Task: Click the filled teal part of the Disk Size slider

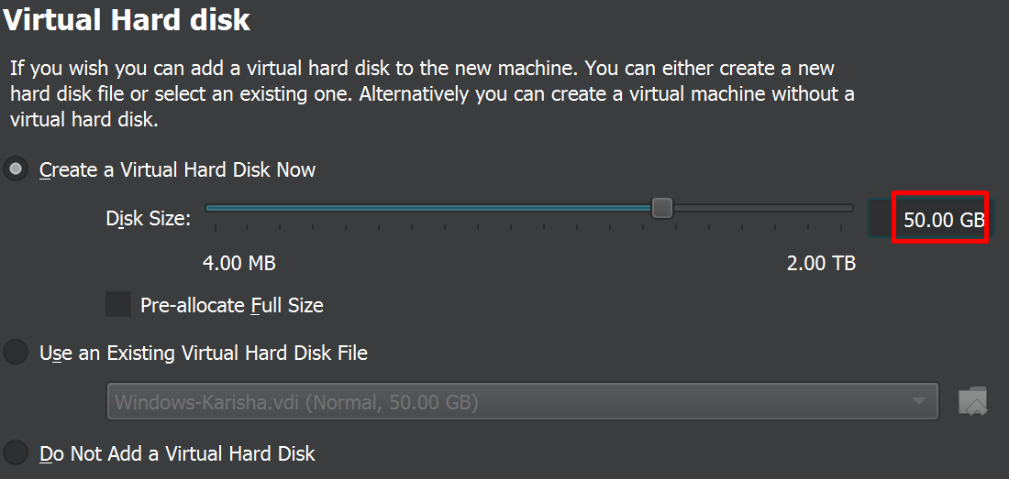Action: click(428, 208)
